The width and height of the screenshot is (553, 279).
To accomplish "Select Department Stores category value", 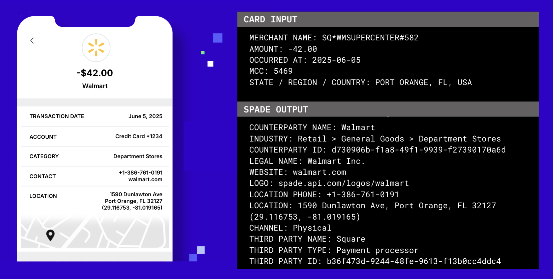I will click(x=138, y=156).
